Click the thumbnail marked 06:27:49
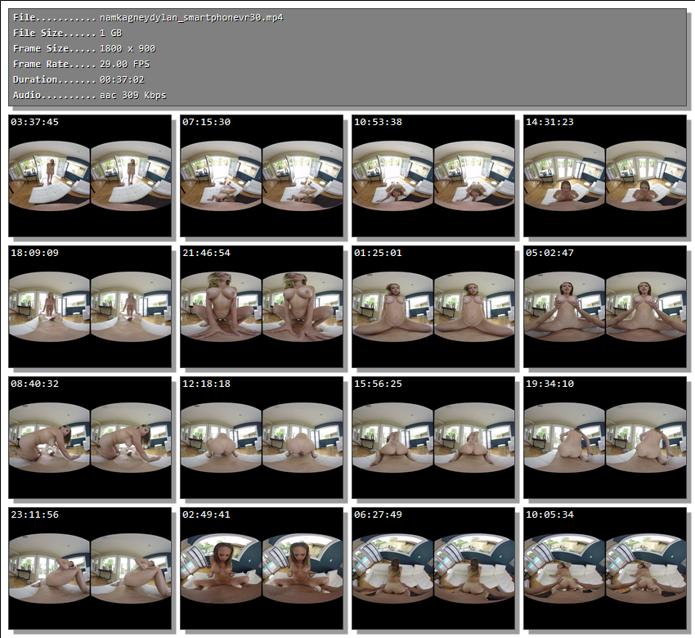Image resolution: width=695 pixels, height=638 pixels. pyautogui.click(x=433, y=568)
